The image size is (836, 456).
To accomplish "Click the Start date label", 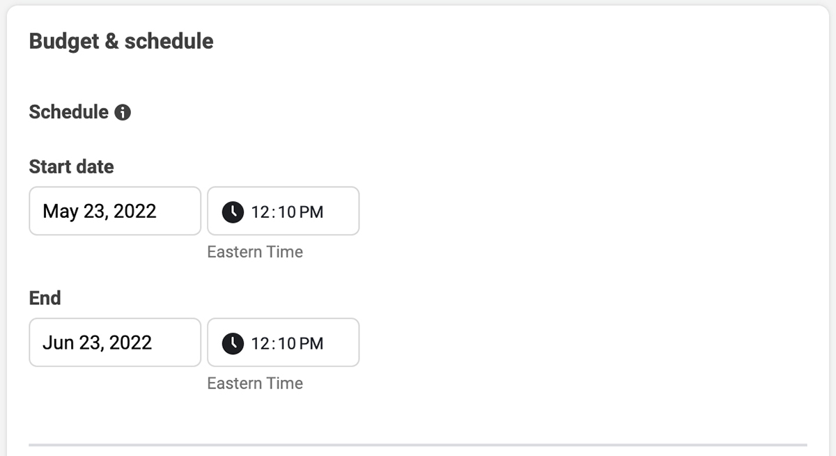I will tap(71, 167).
